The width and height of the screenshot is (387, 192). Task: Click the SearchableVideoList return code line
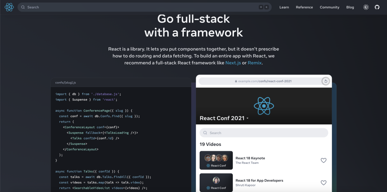click(103, 188)
